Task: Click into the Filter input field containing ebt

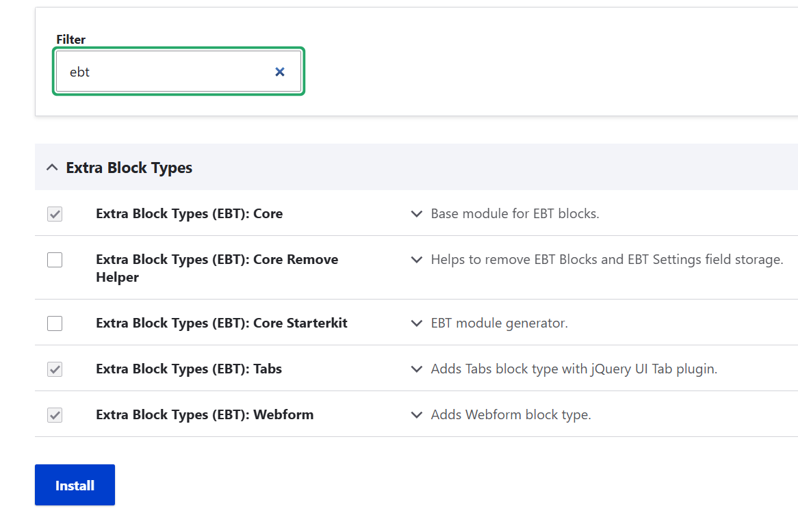Action: (178, 71)
